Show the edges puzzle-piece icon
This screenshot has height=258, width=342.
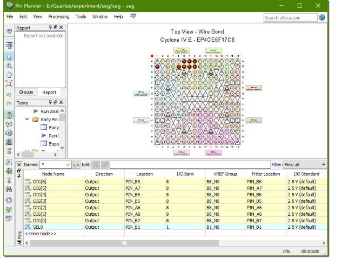tap(9, 142)
